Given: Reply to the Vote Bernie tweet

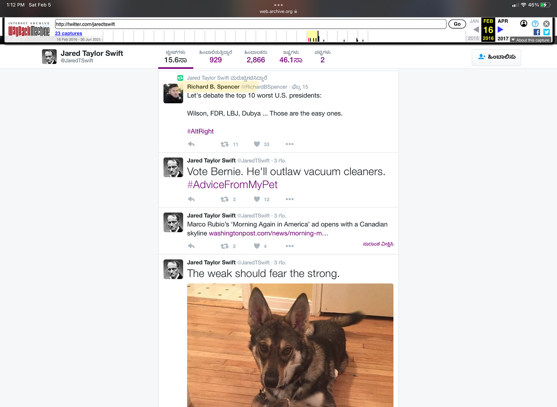Looking at the screenshot, I should click(191, 199).
